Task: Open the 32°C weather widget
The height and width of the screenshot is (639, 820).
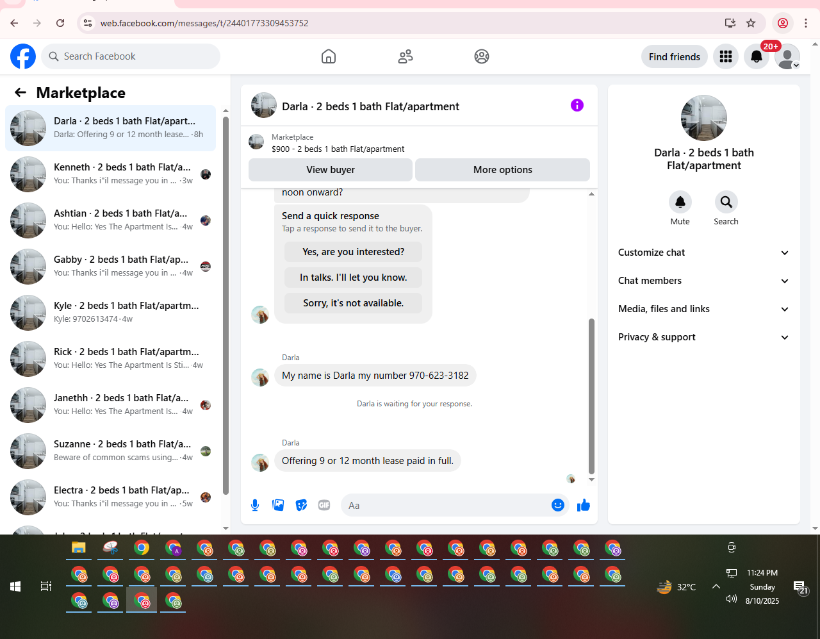Action: 676,586
